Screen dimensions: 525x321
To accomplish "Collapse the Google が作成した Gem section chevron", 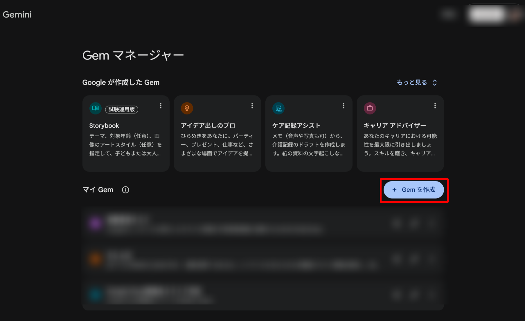I will coord(435,82).
